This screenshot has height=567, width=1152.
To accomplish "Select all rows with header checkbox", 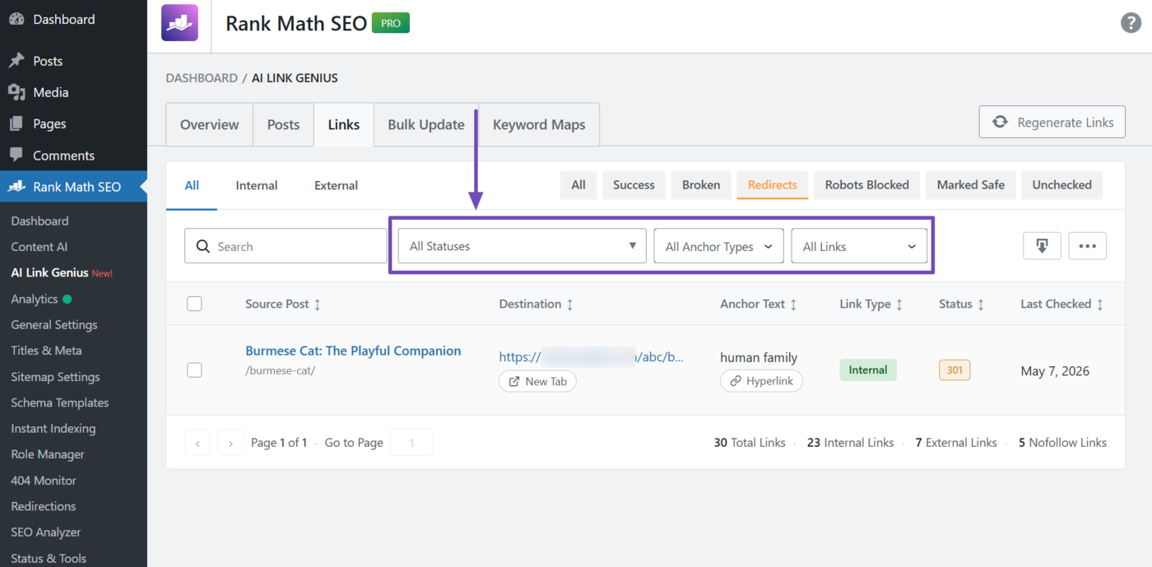I will click(x=194, y=304).
